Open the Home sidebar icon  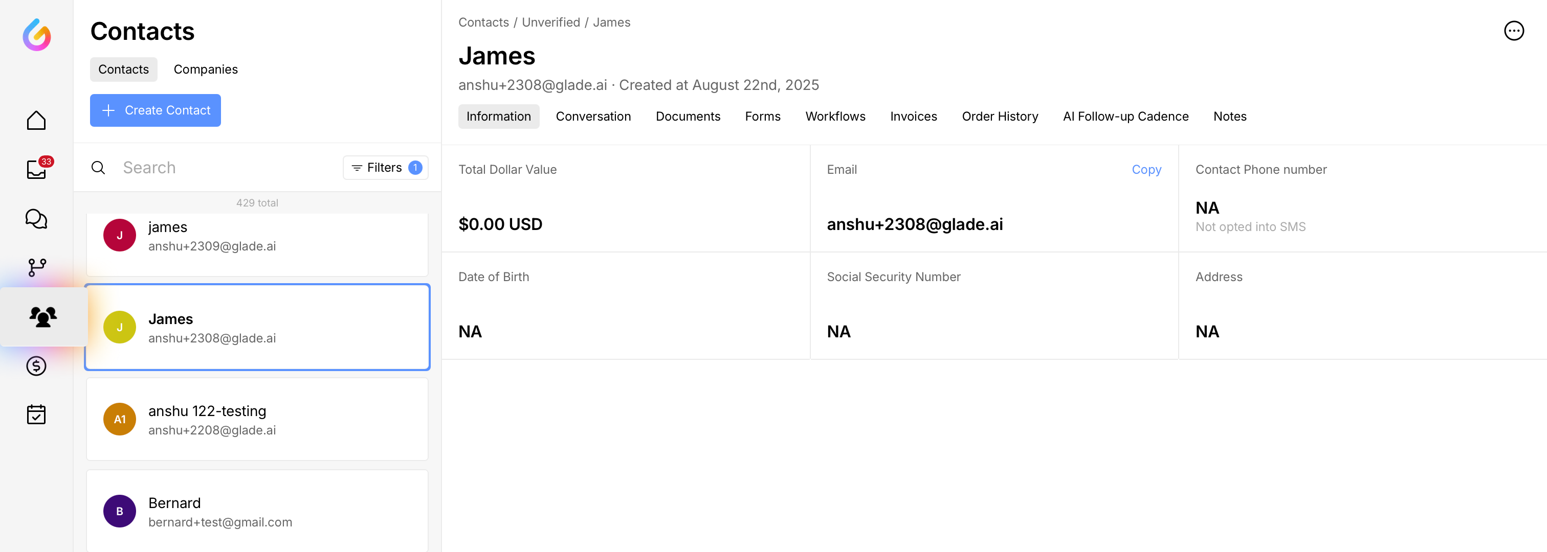pos(36,120)
